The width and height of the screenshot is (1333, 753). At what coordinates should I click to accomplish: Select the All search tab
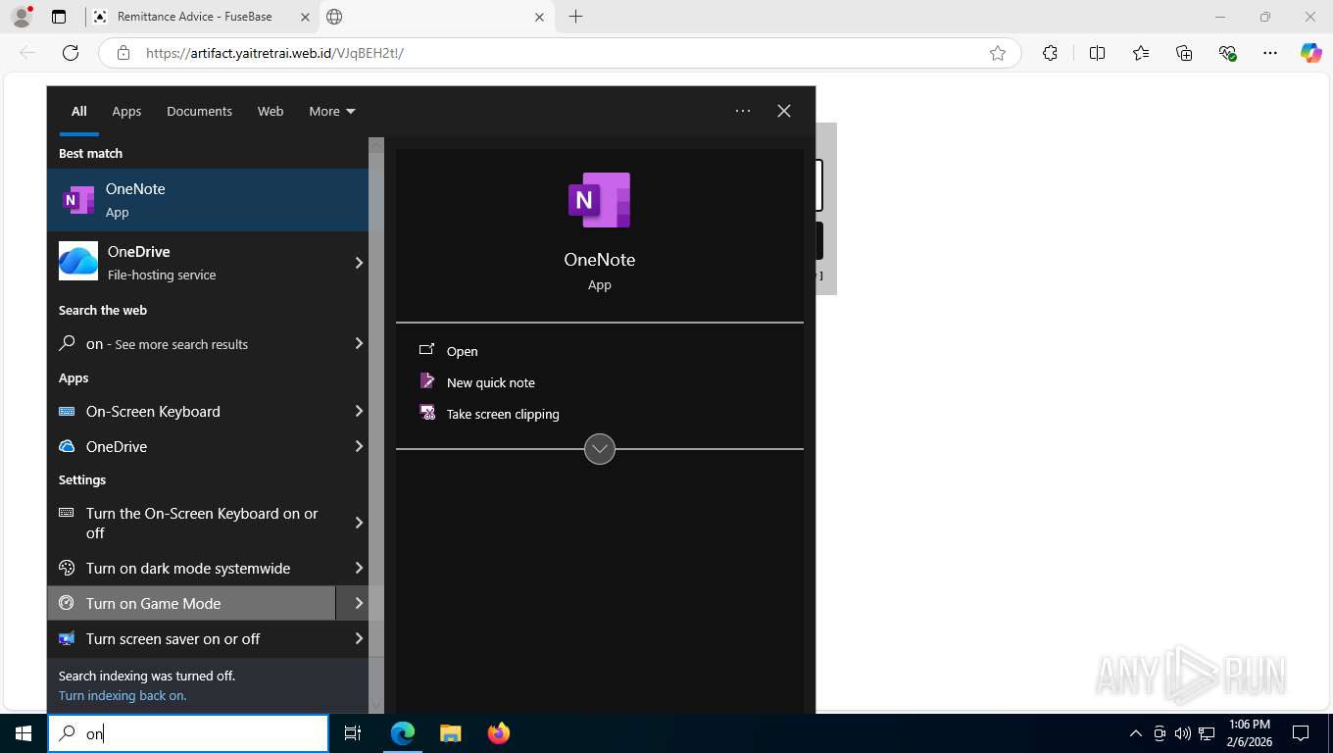click(x=78, y=111)
